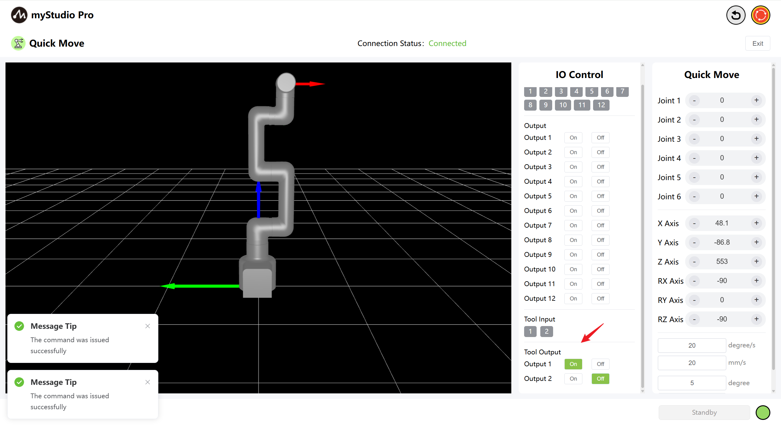This screenshot has width=781, height=426.
Task: Turn Tool Output 2 On
Action: (x=573, y=379)
